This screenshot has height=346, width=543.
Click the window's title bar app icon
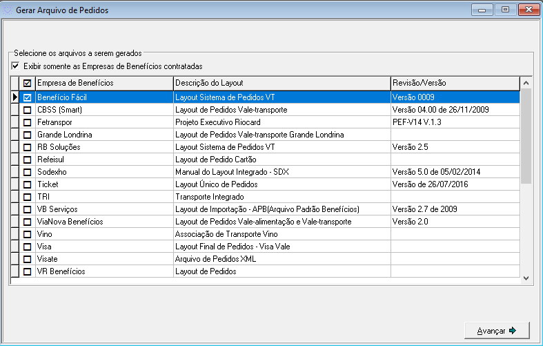8,10
